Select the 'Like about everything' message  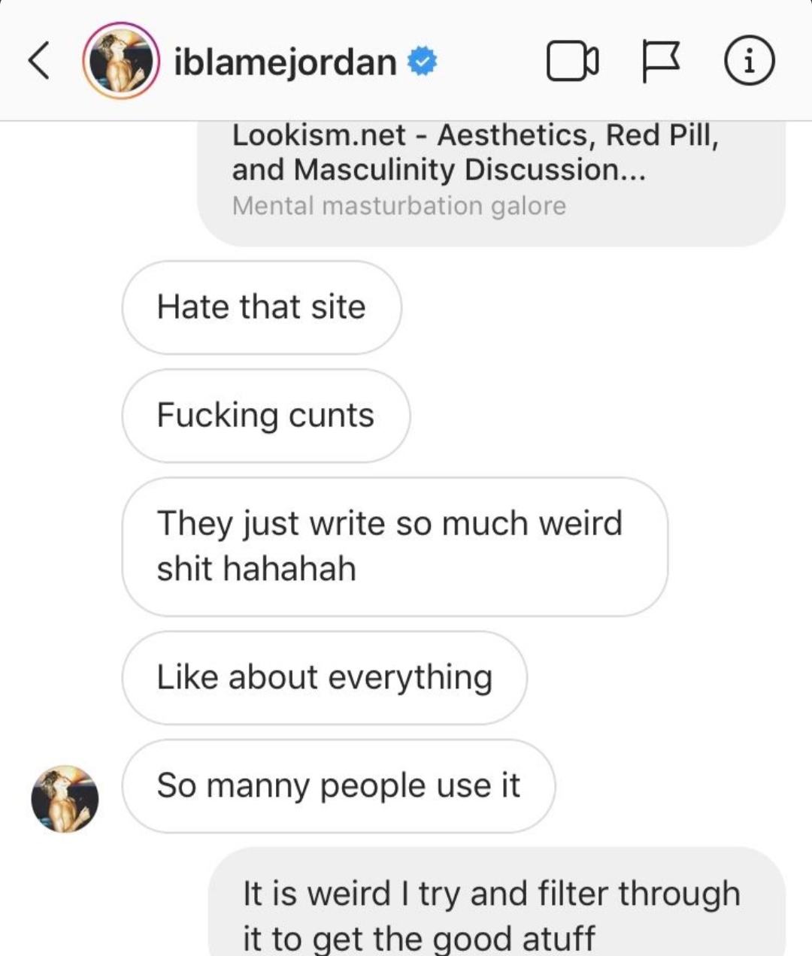(x=324, y=677)
